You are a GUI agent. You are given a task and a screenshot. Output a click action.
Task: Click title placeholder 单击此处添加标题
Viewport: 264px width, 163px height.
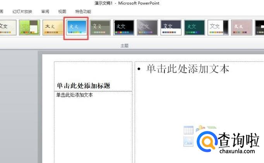click(x=93, y=76)
